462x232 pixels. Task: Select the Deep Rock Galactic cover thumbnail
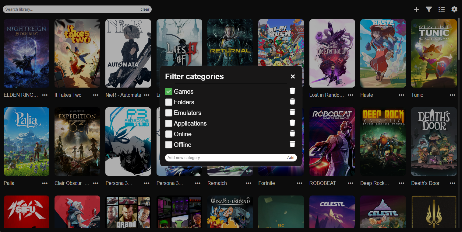point(383,141)
